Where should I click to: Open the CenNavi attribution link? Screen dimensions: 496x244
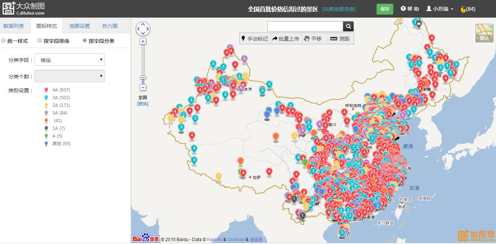(236, 240)
